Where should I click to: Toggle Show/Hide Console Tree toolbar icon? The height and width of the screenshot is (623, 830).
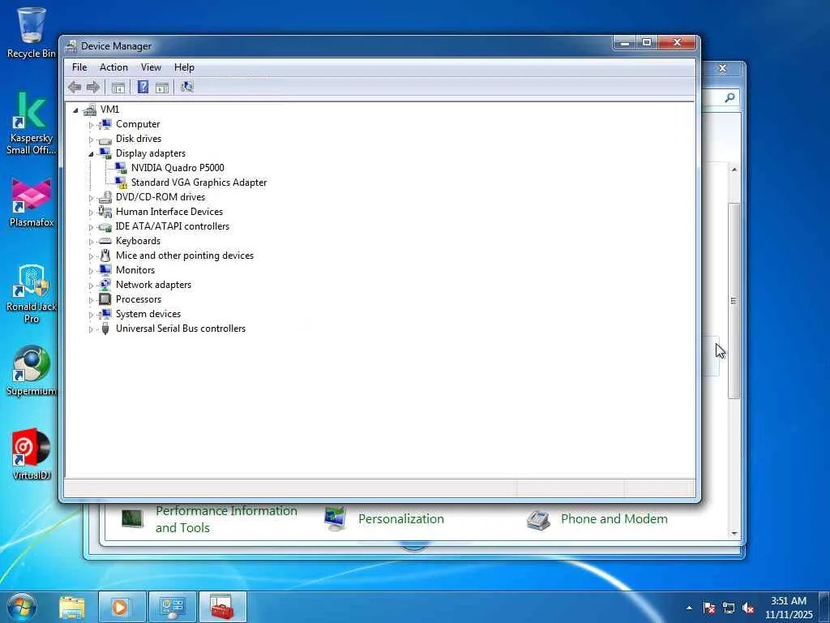tap(118, 88)
